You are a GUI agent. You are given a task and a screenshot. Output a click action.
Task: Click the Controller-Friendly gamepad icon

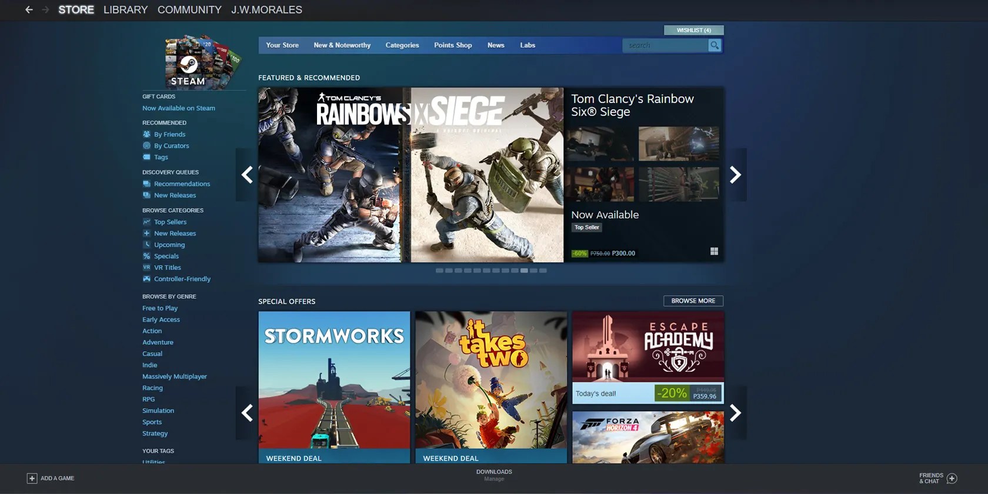tap(146, 279)
